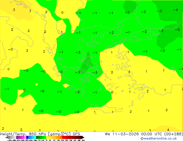Click the legend's right dark-red arrow end
The height and width of the screenshot is (141, 183).
point(83,138)
